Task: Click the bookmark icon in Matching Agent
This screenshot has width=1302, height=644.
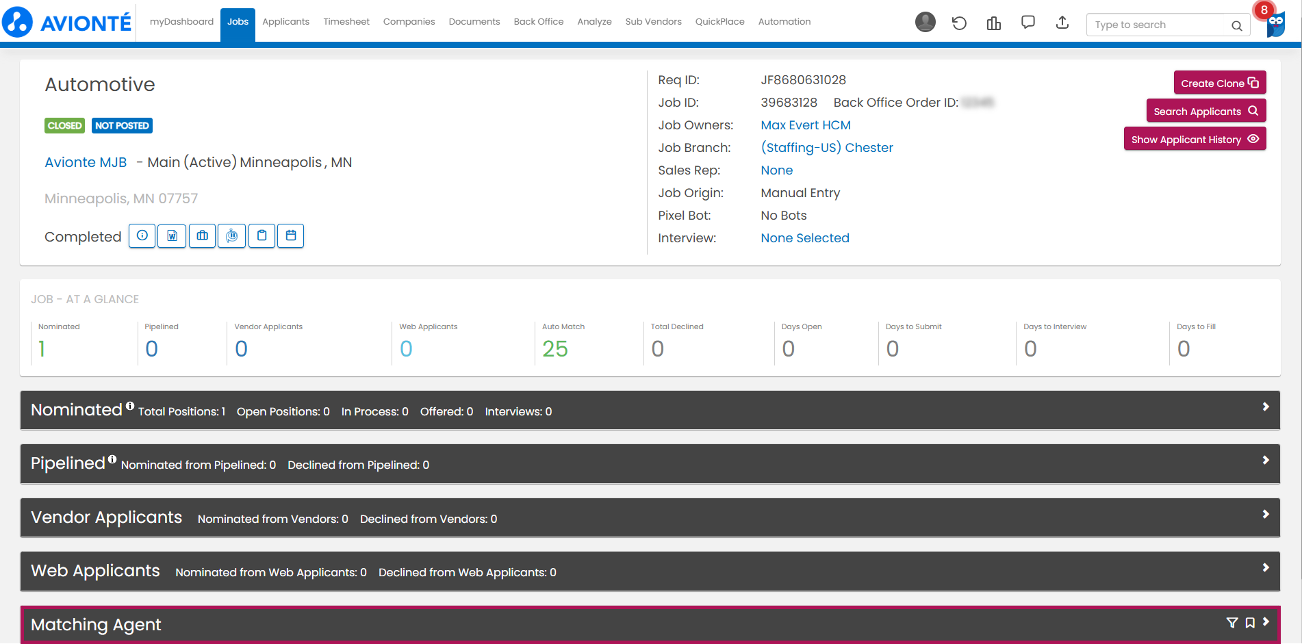Action: tap(1250, 623)
